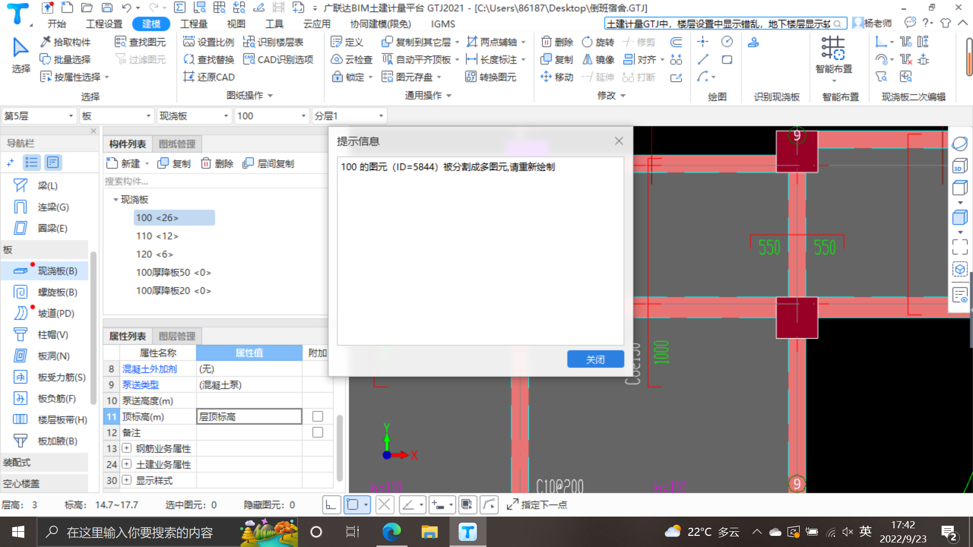Image resolution: width=973 pixels, height=547 pixels.
Task: Click the 顶标高 value field 层顶标高
Action: [249, 416]
